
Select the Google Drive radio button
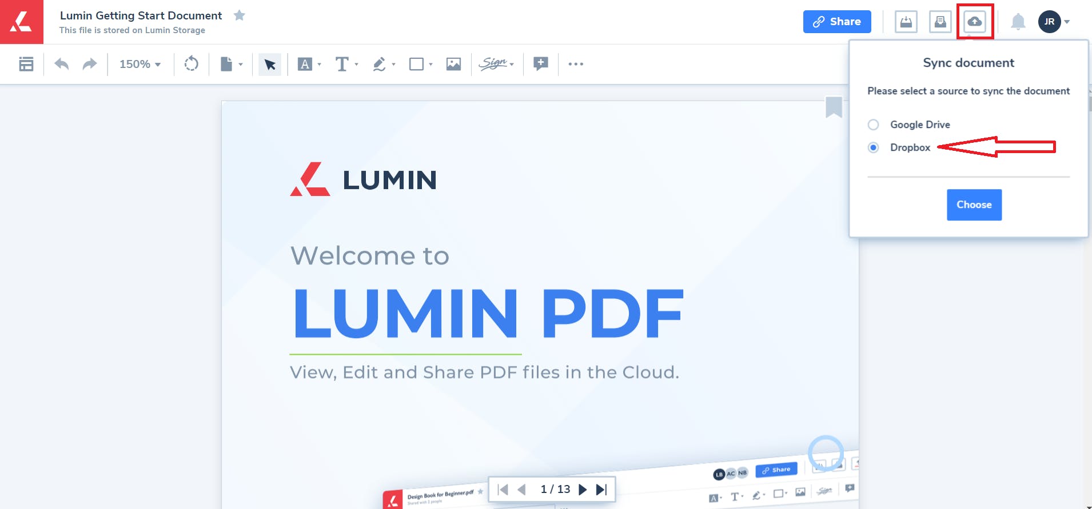(873, 125)
